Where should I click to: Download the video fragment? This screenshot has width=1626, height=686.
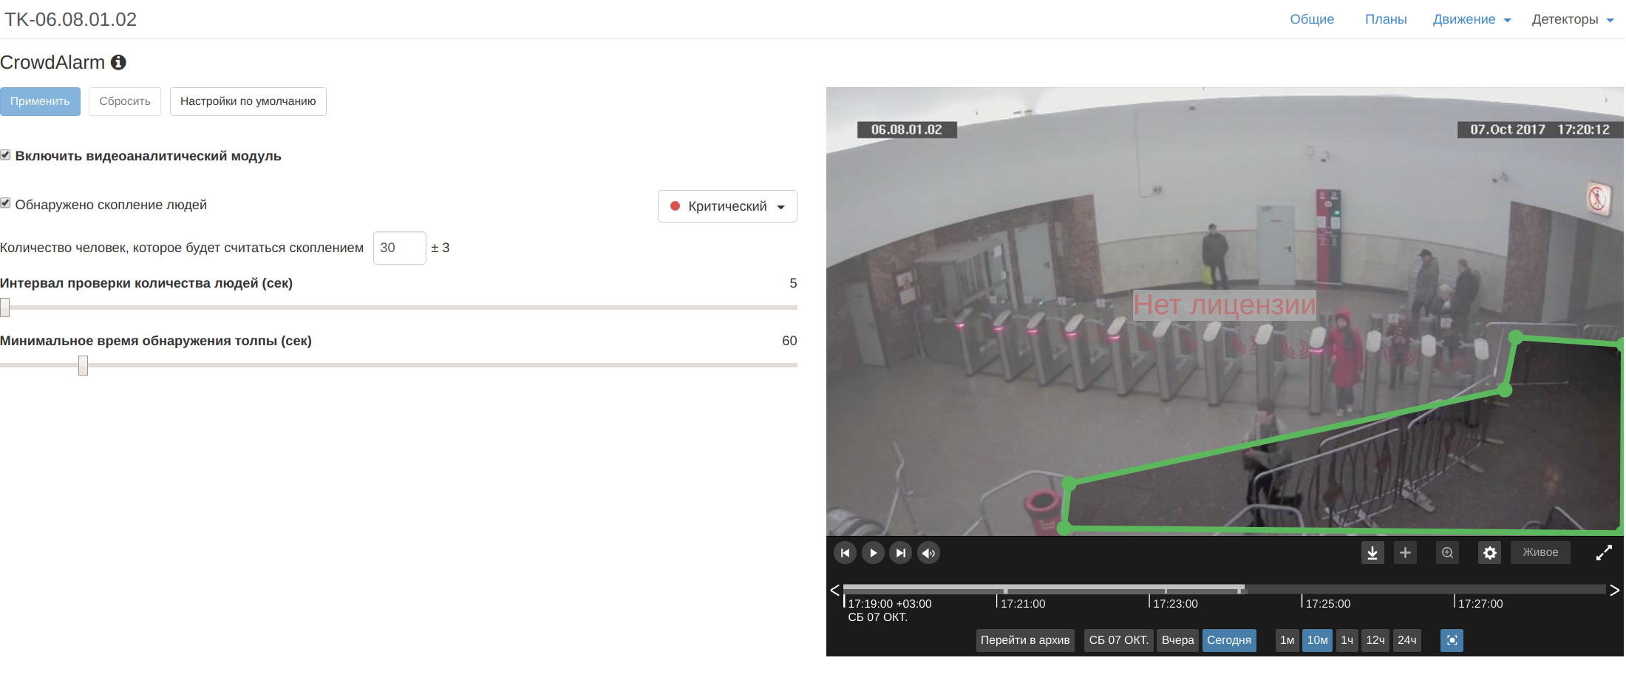1372,553
